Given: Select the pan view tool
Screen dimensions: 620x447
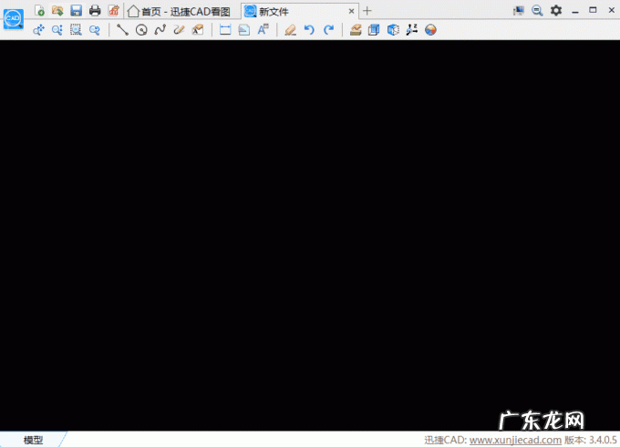Looking at the screenshot, I should (x=39, y=30).
